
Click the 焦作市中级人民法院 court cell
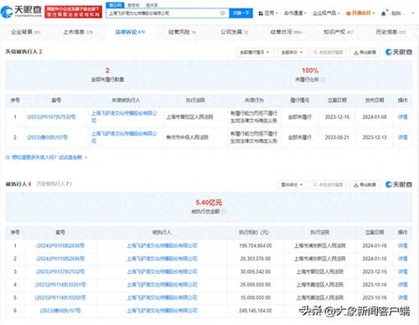pyautogui.click(x=187, y=137)
